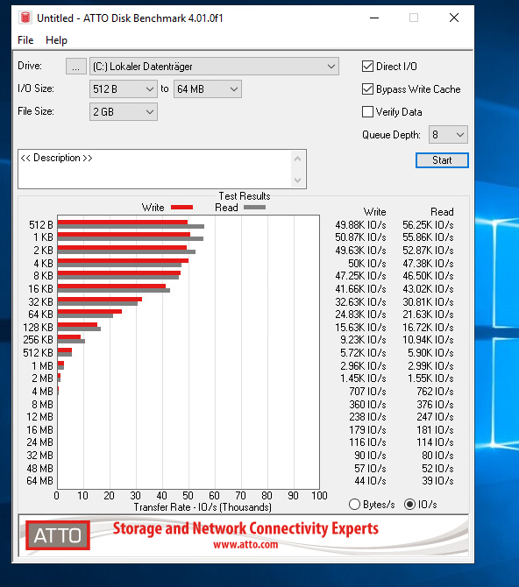Open the minimum I/O Size dropdown set to 512 B

pyautogui.click(x=124, y=89)
